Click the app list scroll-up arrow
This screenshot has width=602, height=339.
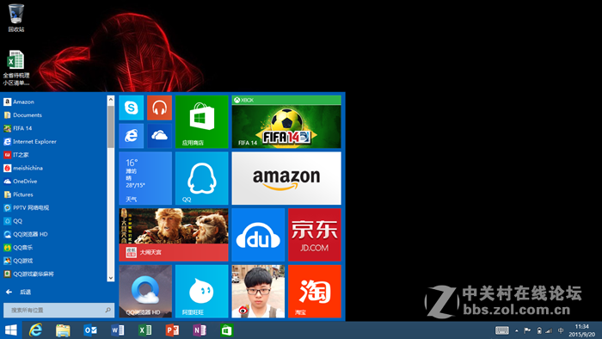pos(111,100)
